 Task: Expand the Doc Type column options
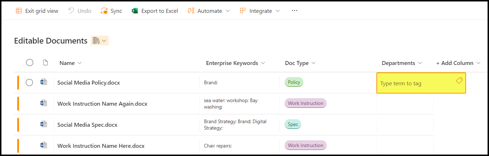(x=314, y=63)
